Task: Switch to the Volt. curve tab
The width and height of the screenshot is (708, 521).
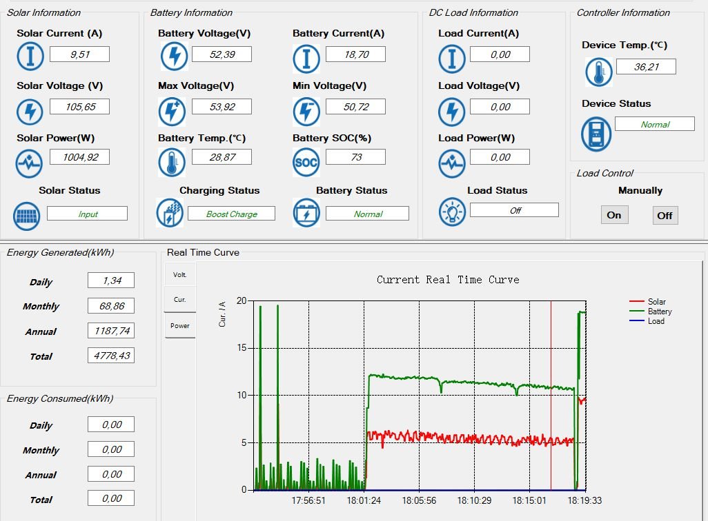Action: tap(179, 274)
